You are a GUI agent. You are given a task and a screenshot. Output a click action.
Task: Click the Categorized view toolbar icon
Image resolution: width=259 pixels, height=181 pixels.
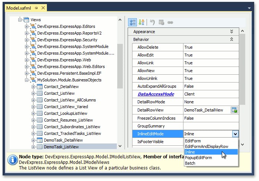click(x=132, y=22)
